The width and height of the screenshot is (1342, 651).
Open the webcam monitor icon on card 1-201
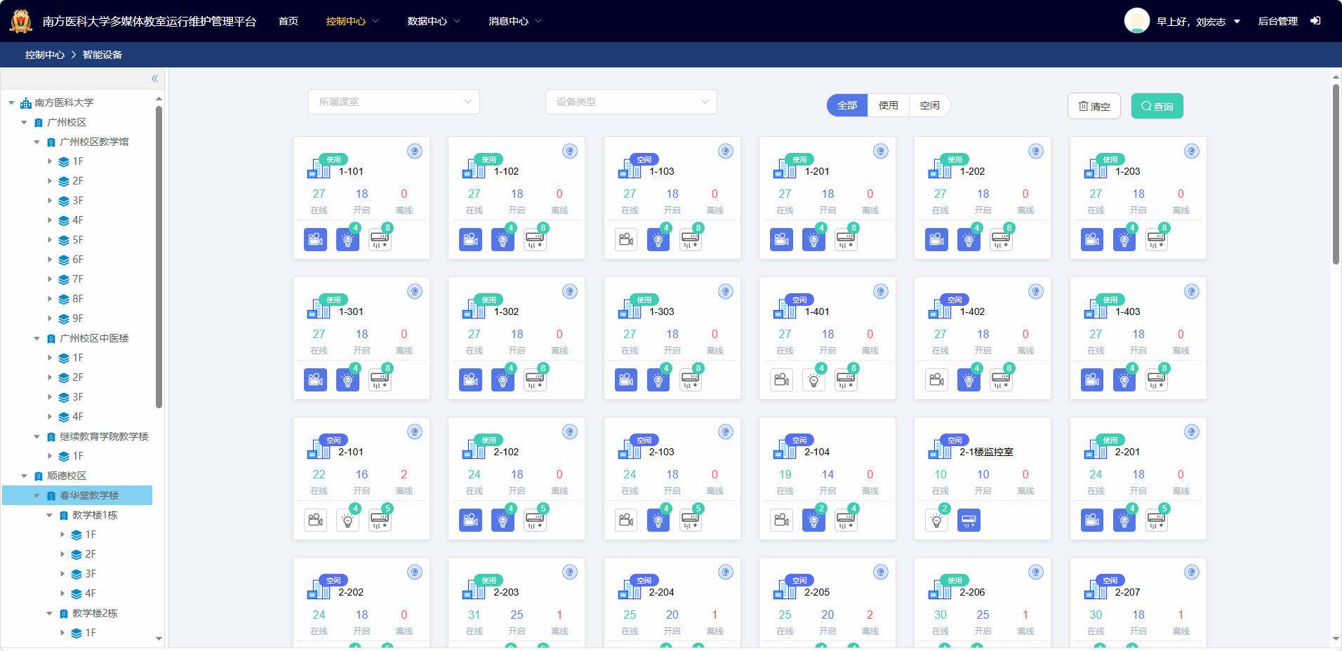pyautogui.click(x=880, y=152)
